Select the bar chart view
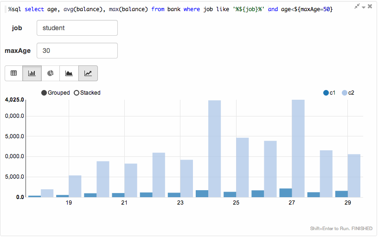This screenshot has height=238, width=378. point(32,73)
